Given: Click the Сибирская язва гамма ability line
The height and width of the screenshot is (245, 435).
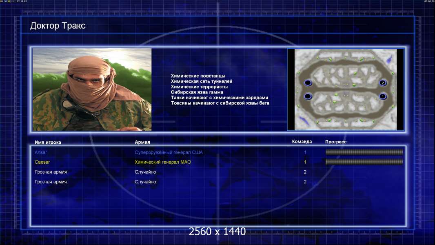Looking at the screenshot, I should 197,92.
